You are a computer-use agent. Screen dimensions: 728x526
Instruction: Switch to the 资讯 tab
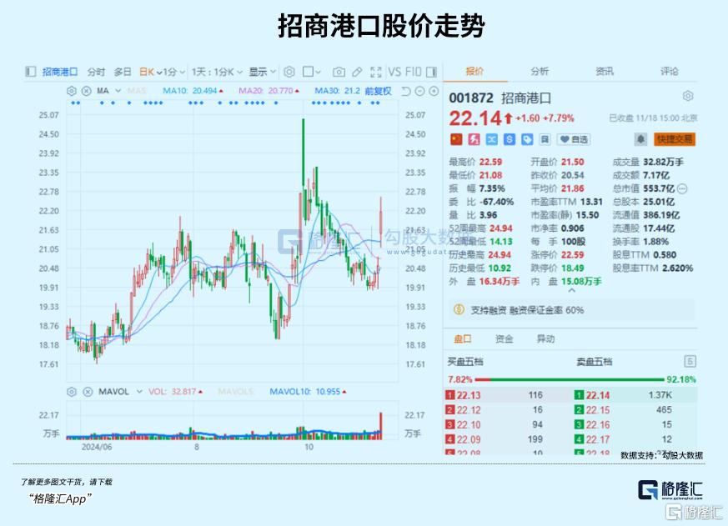click(x=605, y=72)
